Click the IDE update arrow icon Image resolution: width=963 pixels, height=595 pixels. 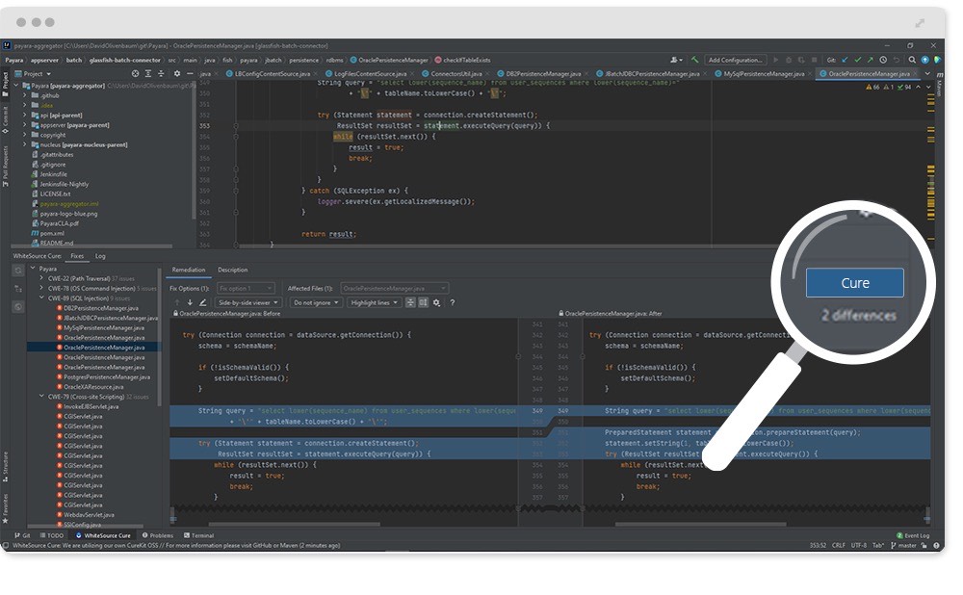coord(924,60)
